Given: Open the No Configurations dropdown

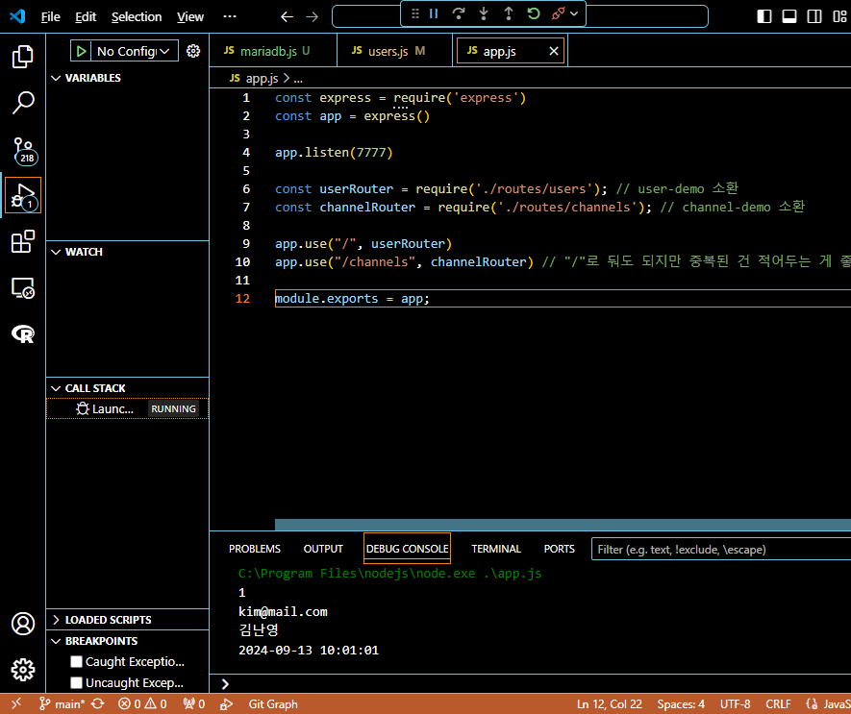Looking at the screenshot, I should 133,51.
